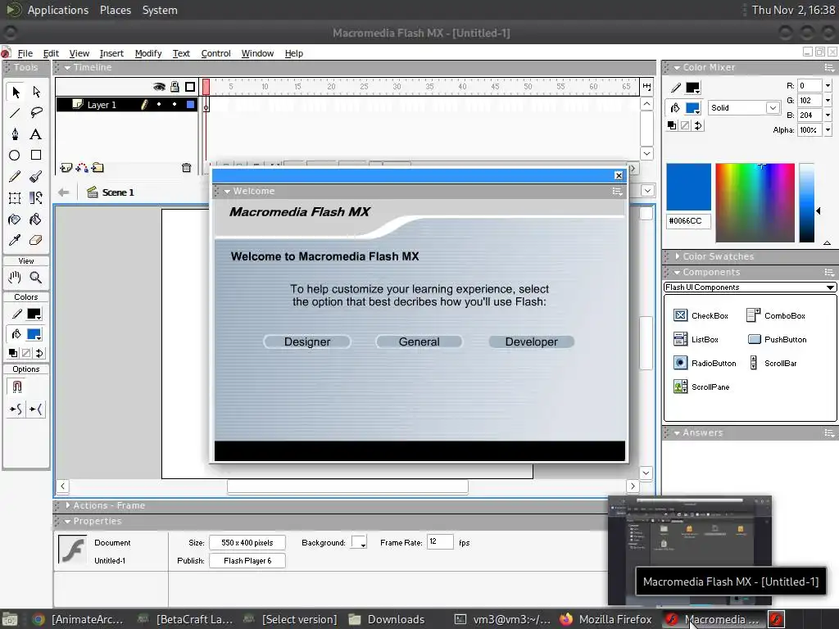
Task: Click Delete Layer trash icon
Action: coord(186,168)
